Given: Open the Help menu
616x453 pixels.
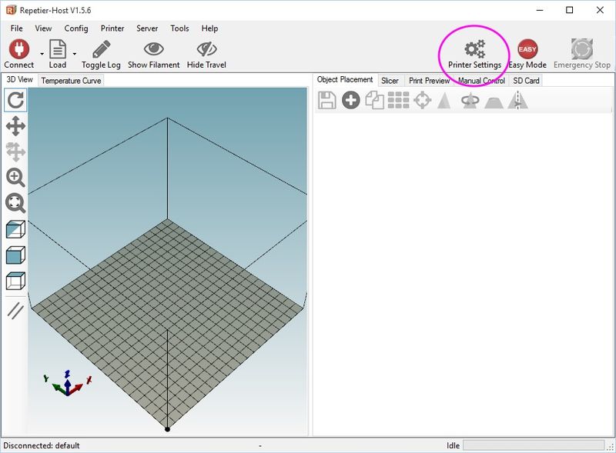Looking at the screenshot, I should coord(209,28).
